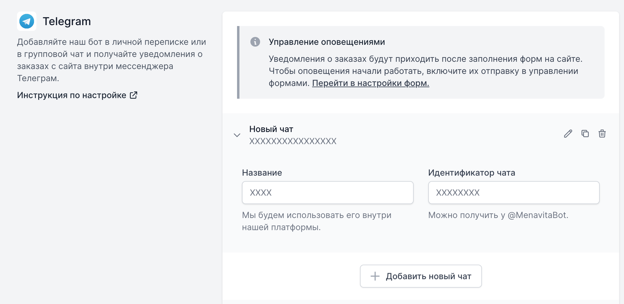This screenshot has width=624, height=304.
Task: Click the Идентификатор чата field label
Action: tap(472, 173)
